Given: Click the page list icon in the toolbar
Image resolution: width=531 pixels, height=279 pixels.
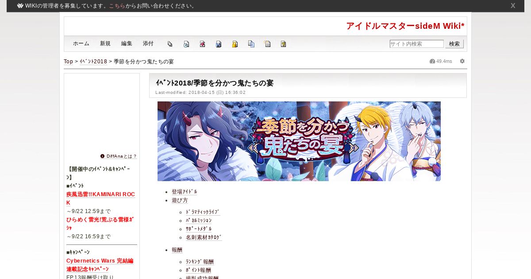Looking at the screenshot, I should (267, 44).
